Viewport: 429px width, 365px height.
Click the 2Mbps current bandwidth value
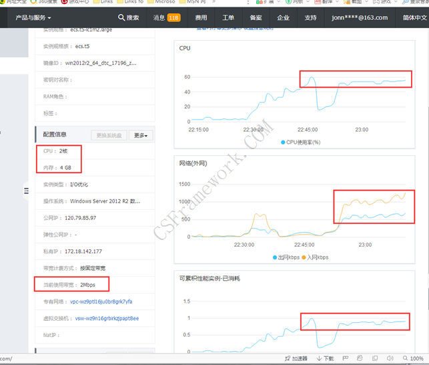tap(87, 285)
